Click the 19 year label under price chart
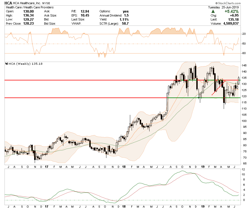This screenshot has width=252, height=209. (203, 167)
